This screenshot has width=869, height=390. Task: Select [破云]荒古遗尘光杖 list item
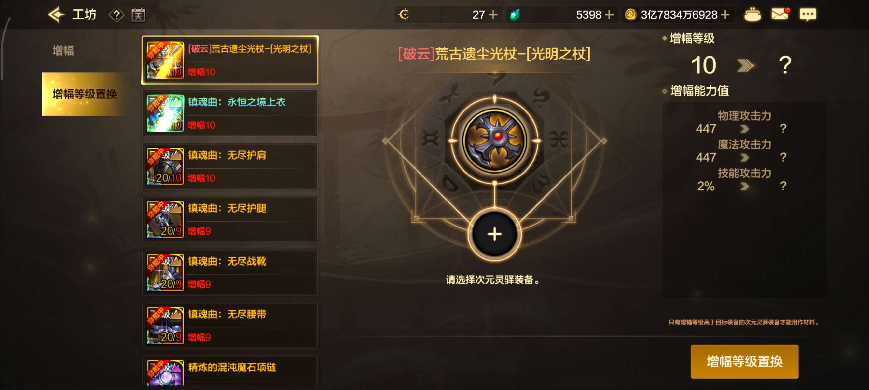[x=230, y=60]
